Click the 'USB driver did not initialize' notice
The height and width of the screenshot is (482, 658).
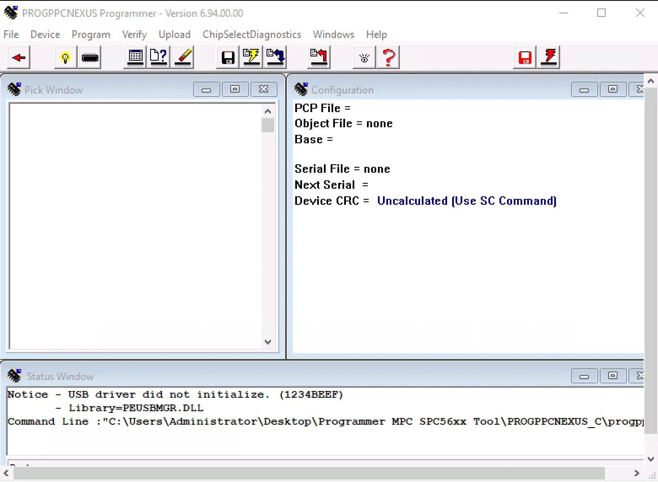pos(175,395)
